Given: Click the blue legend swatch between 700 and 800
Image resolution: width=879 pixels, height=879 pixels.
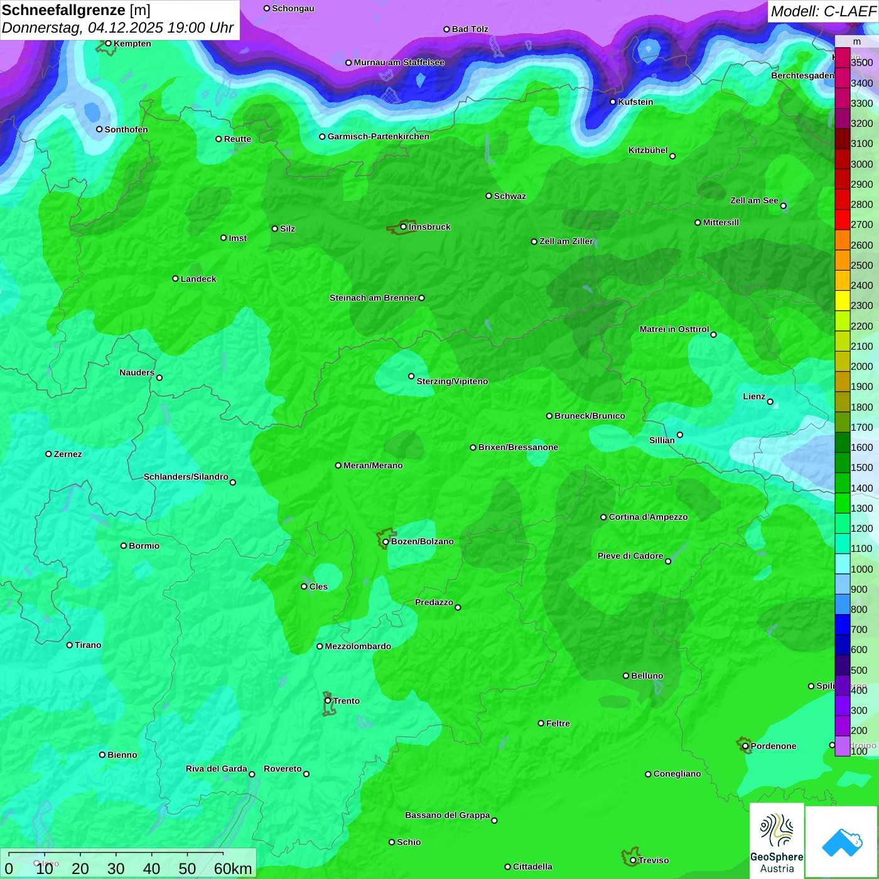Looking at the screenshot, I should (843, 624).
